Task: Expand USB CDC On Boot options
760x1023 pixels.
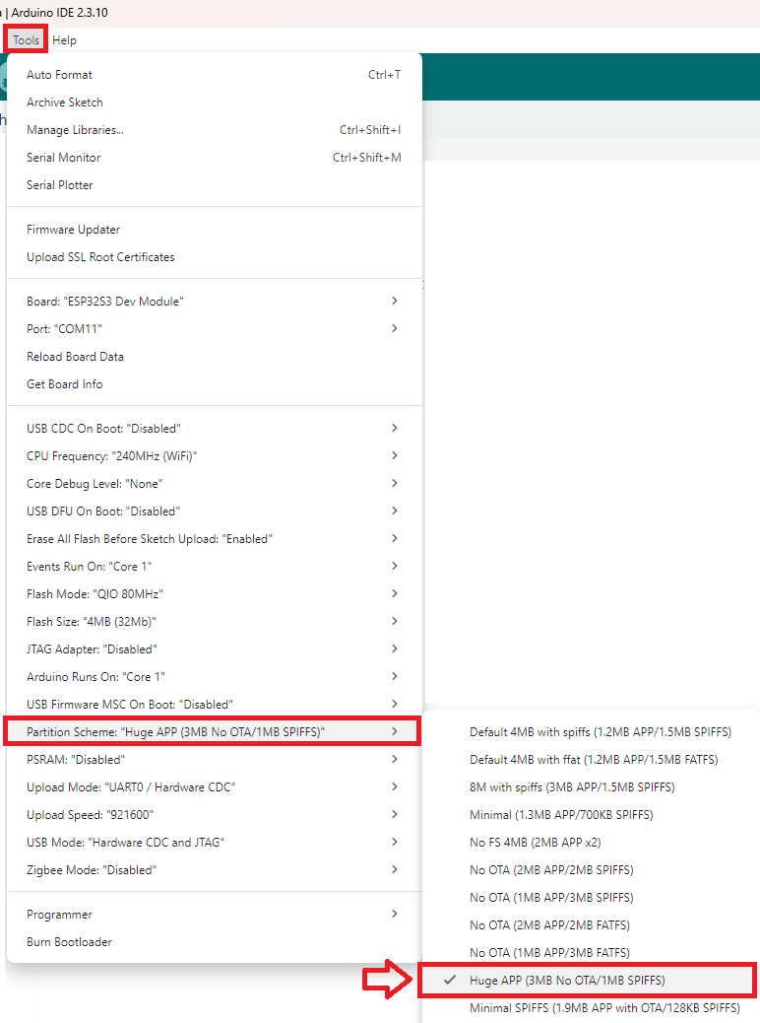Action: click(214, 429)
